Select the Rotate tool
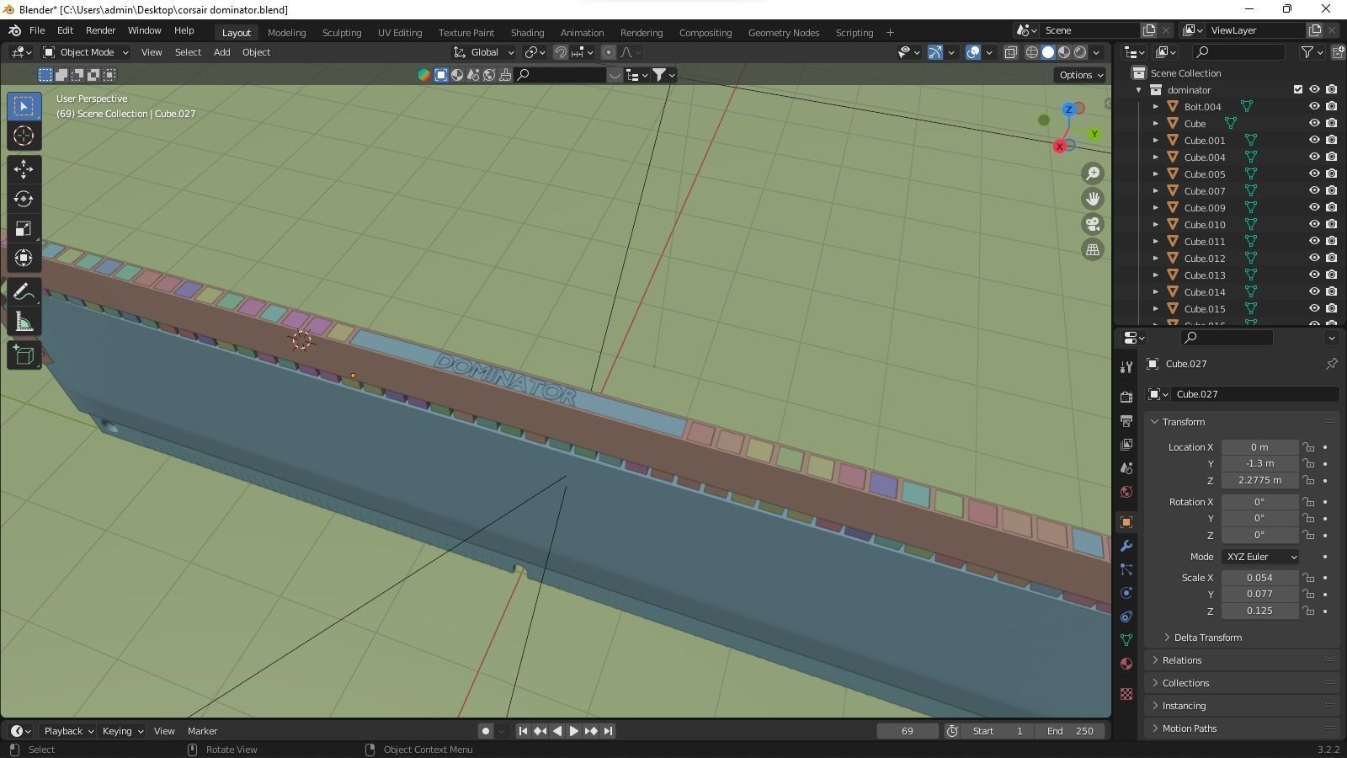The height and width of the screenshot is (758, 1347). (x=24, y=200)
